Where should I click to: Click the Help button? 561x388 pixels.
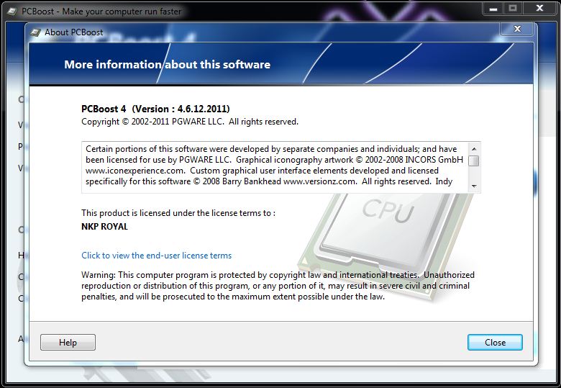tap(68, 343)
